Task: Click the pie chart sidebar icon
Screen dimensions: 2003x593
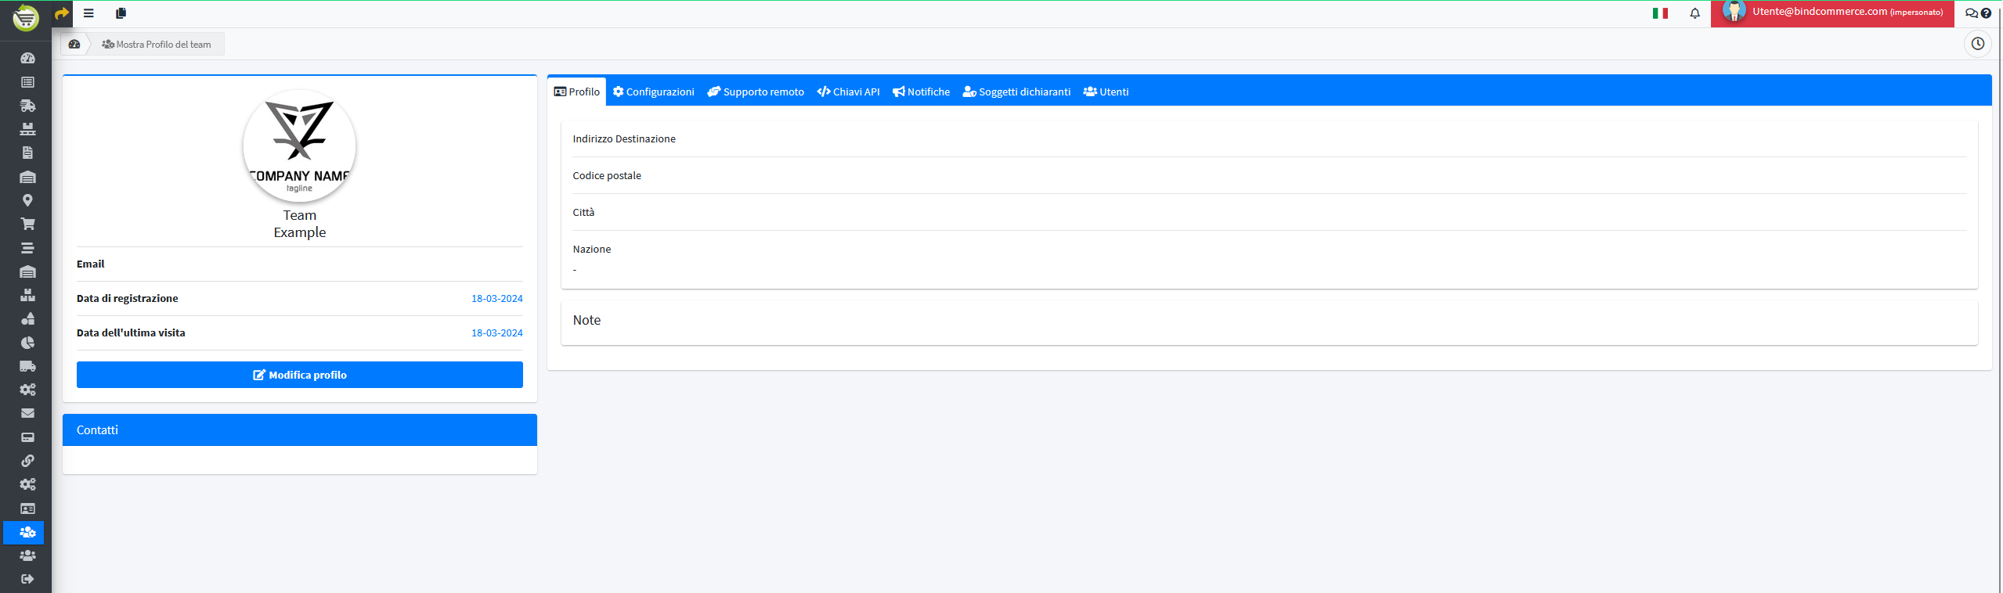Action: [27, 343]
